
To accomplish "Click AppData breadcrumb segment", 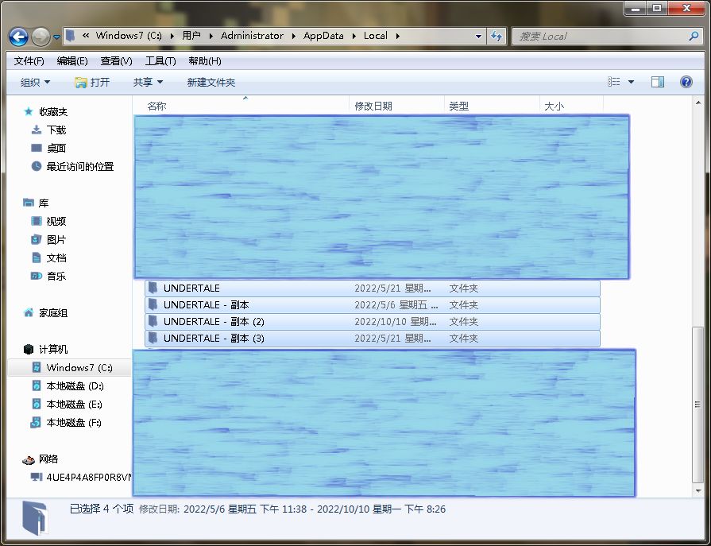I will [x=323, y=36].
